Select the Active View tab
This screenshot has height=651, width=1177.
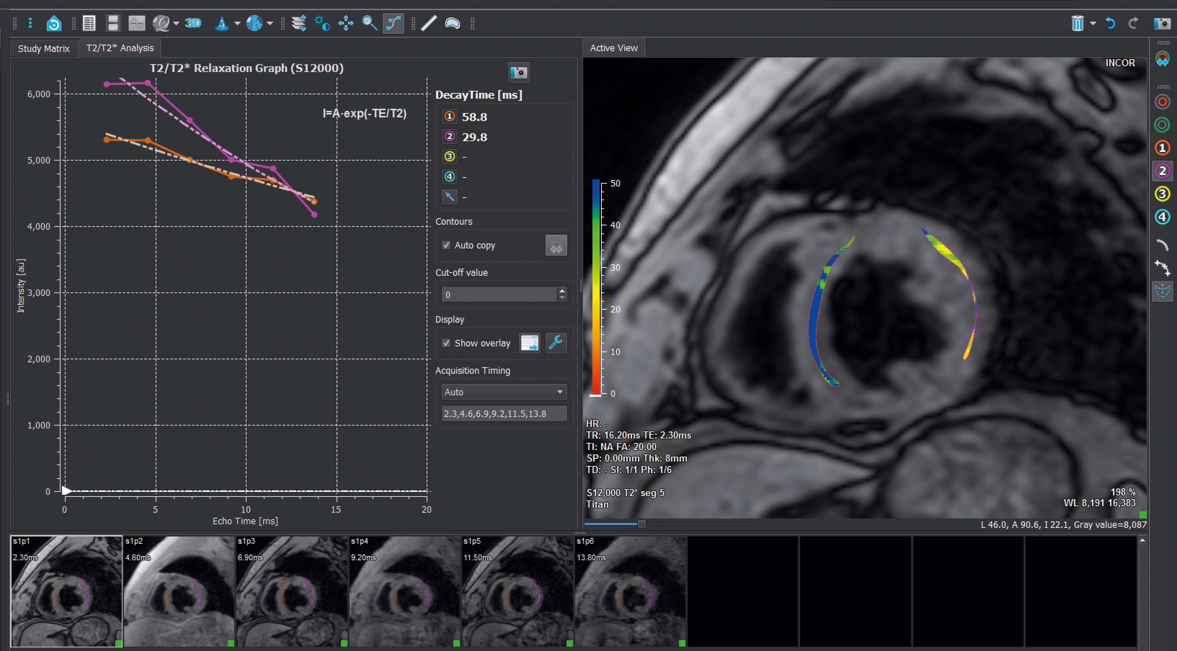pos(614,48)
